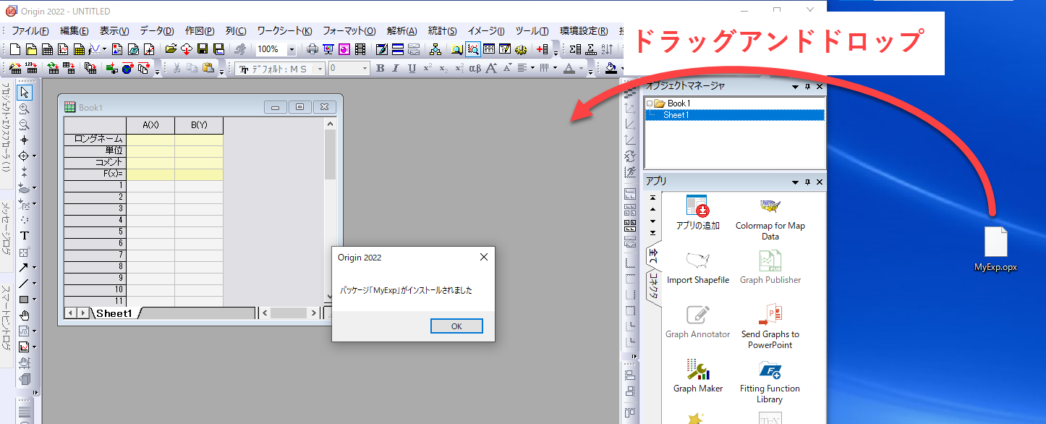Screen dimensions: 1046x424
Task: Launch Graph Maker app
Action: click(x=698, y=376)
